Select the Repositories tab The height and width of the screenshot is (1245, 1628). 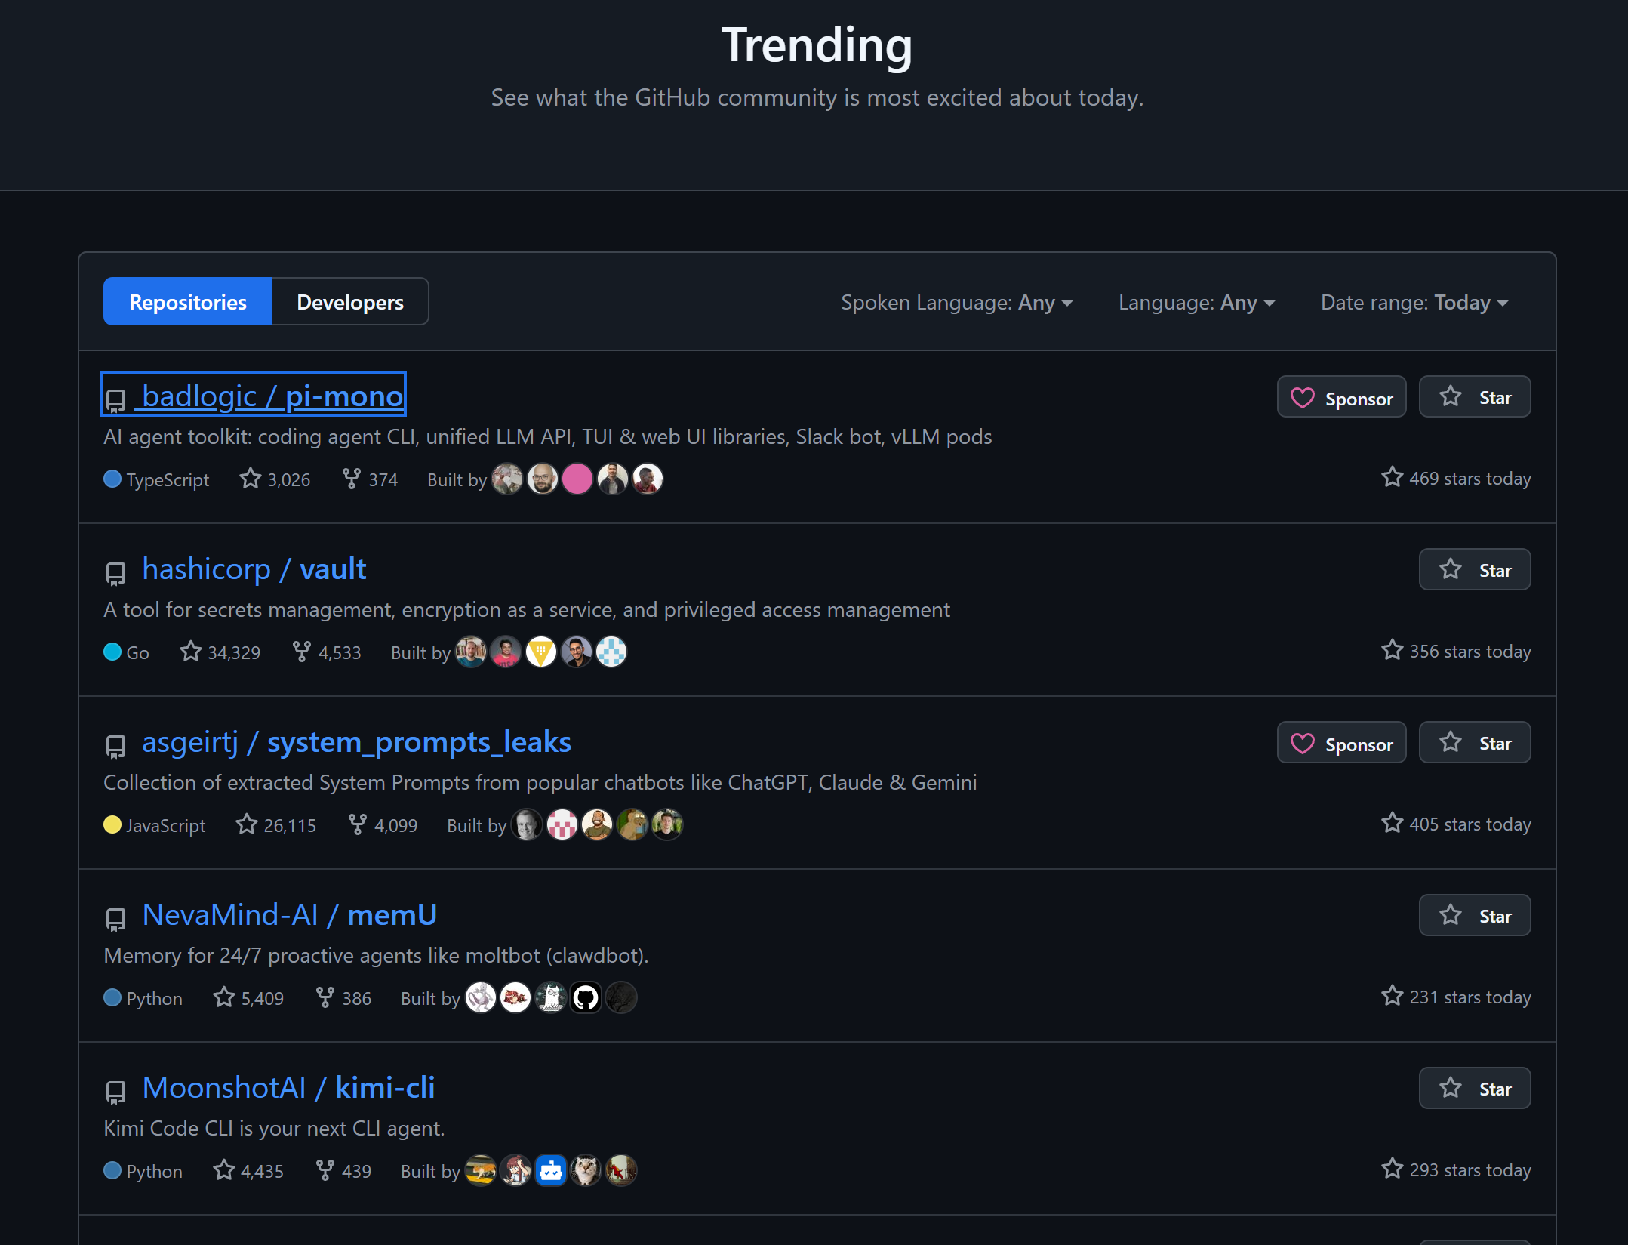click(188, 302)
